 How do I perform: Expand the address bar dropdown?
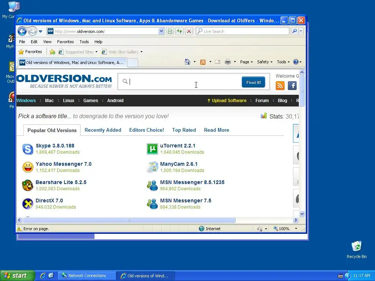(161, 31)
